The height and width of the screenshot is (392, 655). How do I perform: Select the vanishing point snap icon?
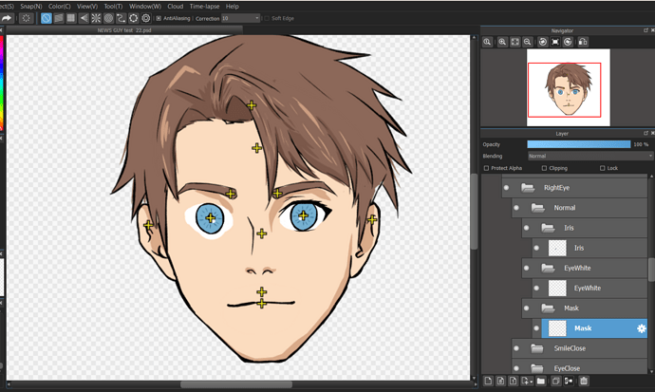tap(84, 18)
